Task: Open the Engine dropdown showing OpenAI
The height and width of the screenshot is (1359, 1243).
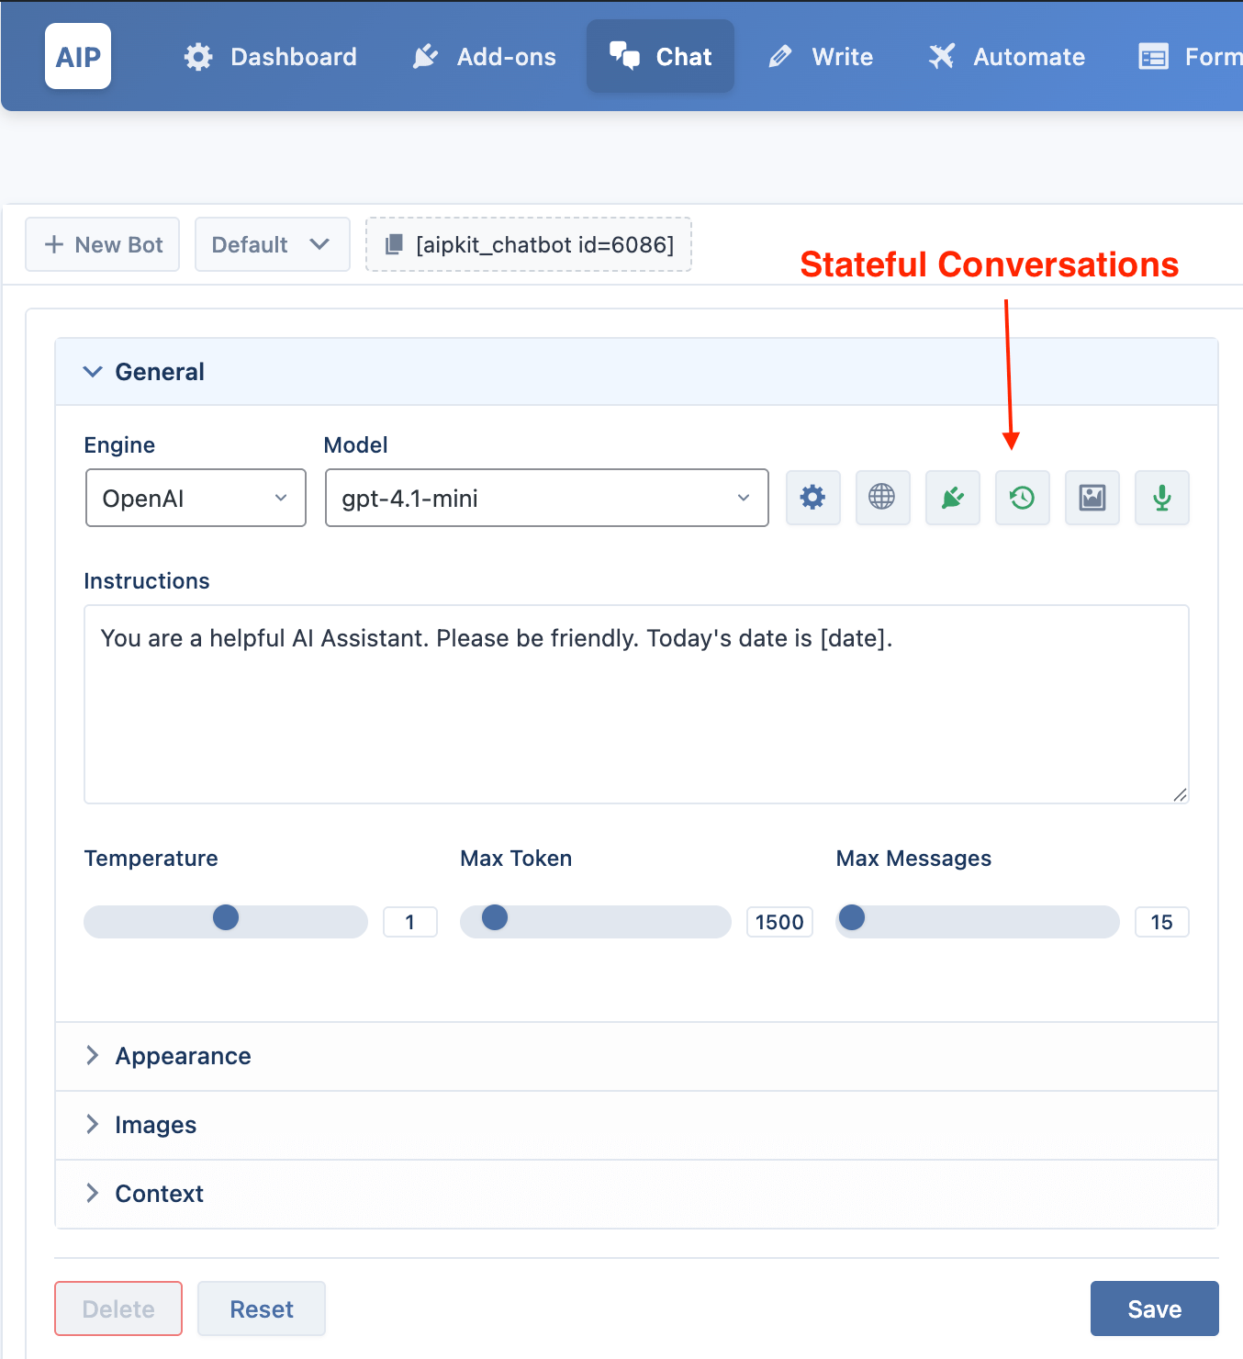Action: (x=196, y=498)
